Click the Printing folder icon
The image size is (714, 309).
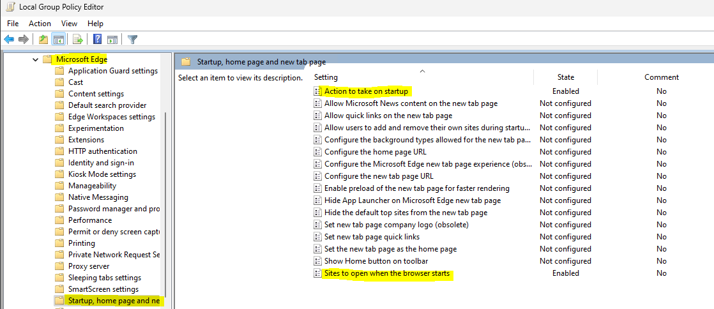point(59,243)
